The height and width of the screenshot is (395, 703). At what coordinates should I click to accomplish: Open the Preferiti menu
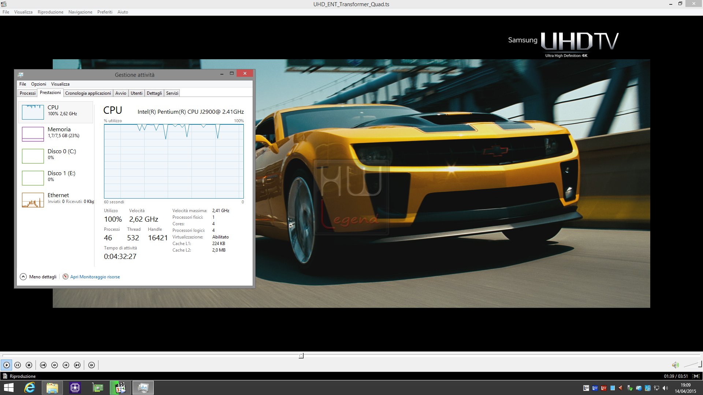pyautogui.click(x=105, y=12)
